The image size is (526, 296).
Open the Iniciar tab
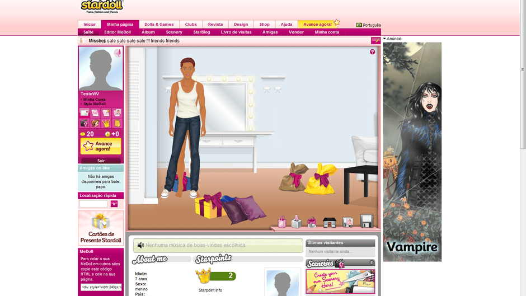coord(90,24)
